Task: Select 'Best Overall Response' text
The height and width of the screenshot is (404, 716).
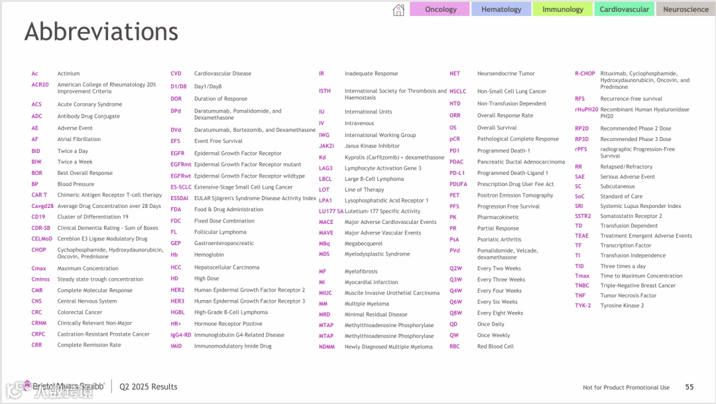Action: 85,173
